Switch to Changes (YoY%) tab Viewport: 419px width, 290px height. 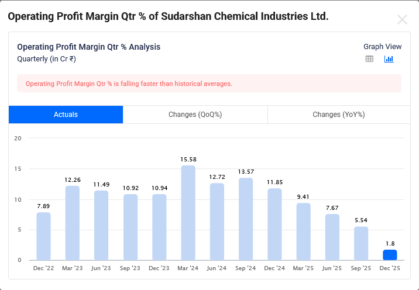tap(338, 115)
